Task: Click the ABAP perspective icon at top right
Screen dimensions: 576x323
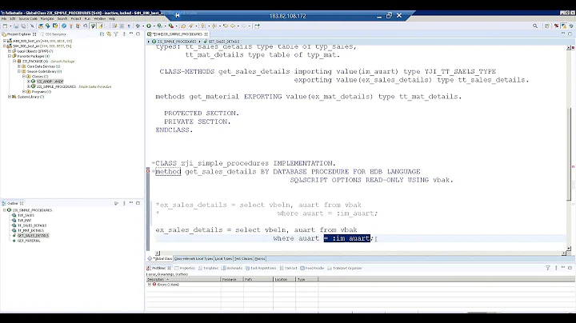Action: 563,26
